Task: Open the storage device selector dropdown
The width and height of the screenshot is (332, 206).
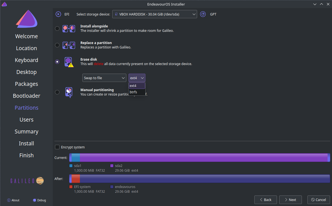Action: click(x=155, y=14)
